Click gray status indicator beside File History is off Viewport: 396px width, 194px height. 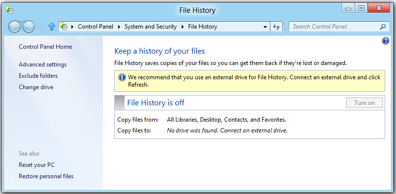[x=120, y=102]
